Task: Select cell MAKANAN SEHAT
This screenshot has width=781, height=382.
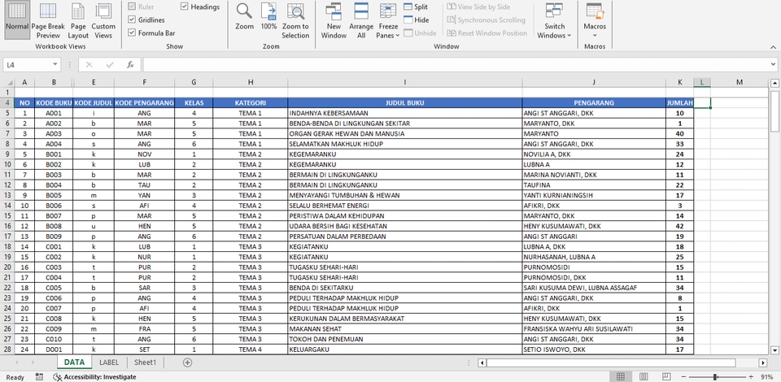Action: (404, 329)
